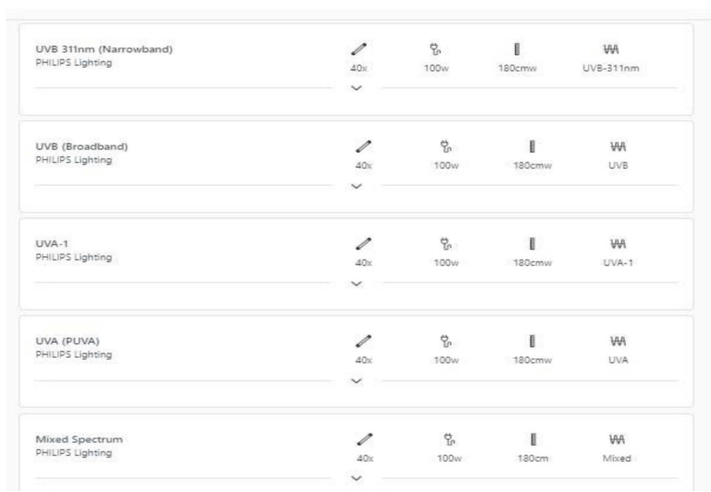The width and height of the screenshot is (711, 492).
Task: Expand the UVB (Broadband) details chevron
Action: pyautogui.click(x=357, y=186)
